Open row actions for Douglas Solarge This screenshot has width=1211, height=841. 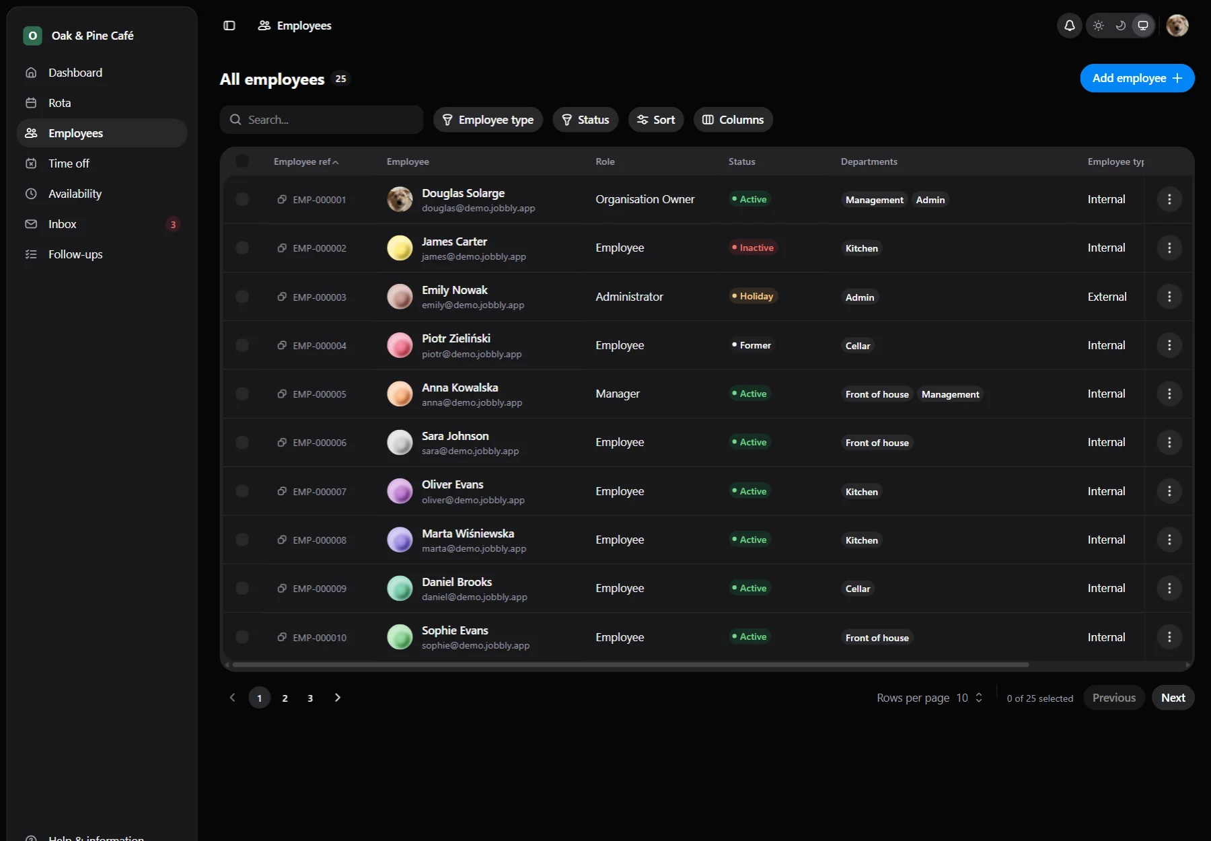point(1169,199)
